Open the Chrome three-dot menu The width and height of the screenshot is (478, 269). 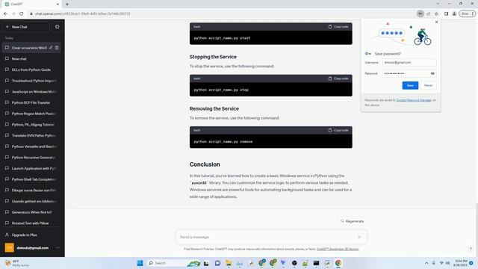(x=473, y=13)
